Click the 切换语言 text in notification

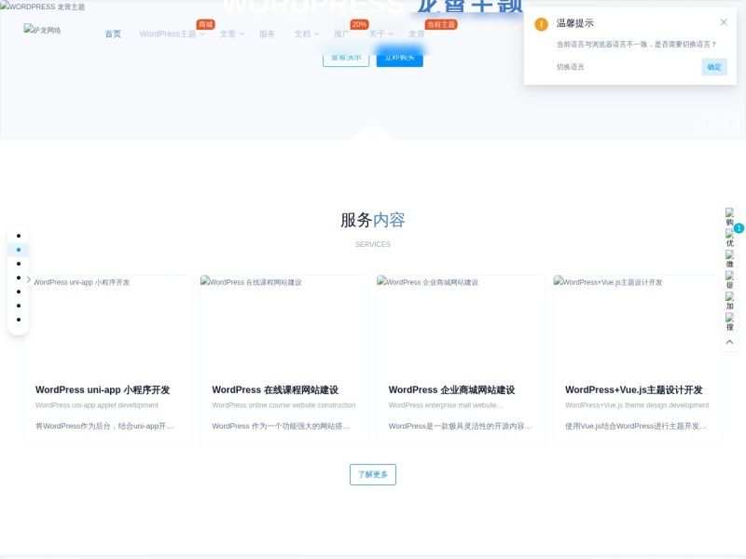[x=570, y=67]
